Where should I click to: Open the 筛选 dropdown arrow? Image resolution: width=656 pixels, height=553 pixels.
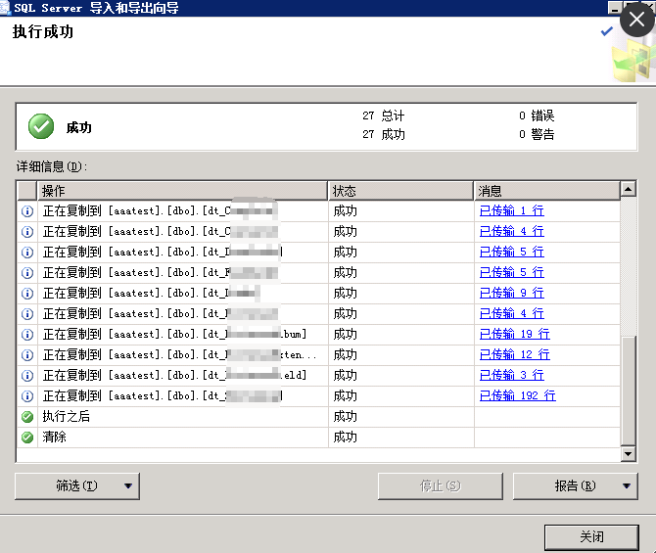(128, 485)
